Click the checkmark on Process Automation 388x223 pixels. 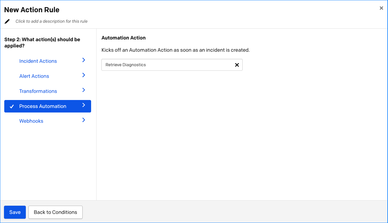click(12, 107)
